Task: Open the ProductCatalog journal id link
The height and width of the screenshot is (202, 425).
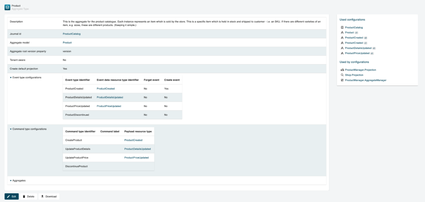Action: point(71,34)
